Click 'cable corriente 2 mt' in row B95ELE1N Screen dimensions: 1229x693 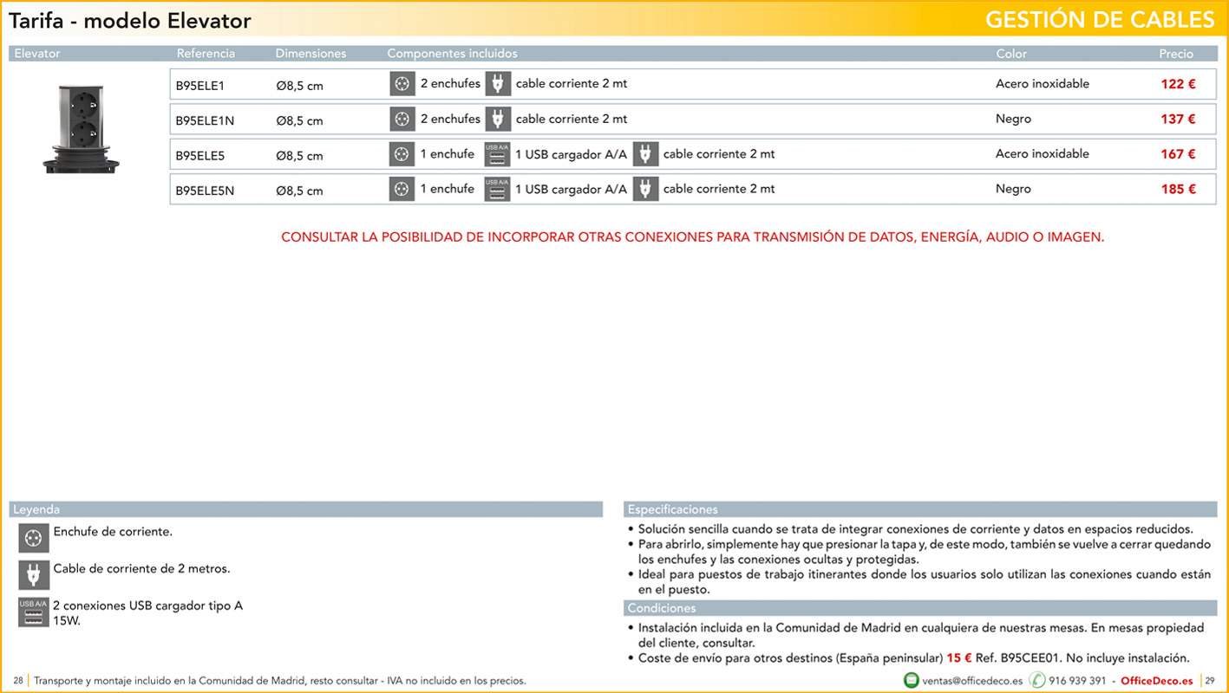click(x=572, y=119)
